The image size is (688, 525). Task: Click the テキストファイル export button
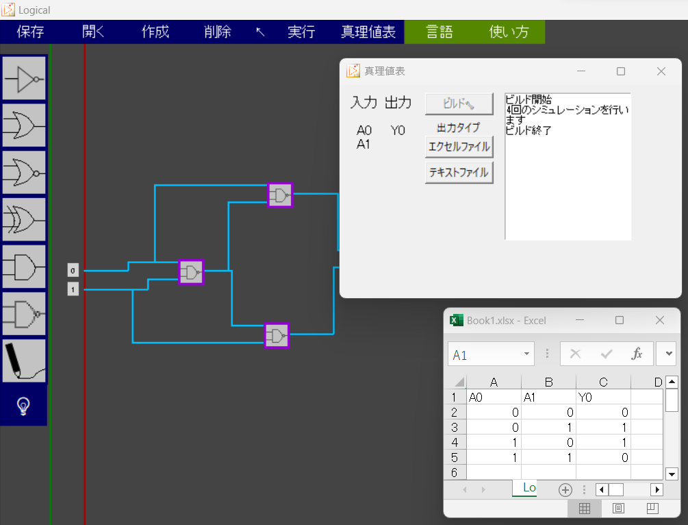[x=459, y=173]
